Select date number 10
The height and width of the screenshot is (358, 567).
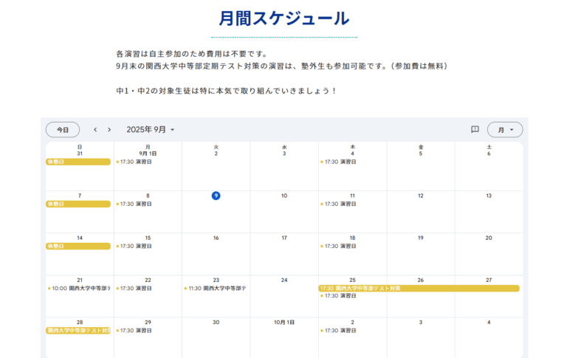coord(284,196)
